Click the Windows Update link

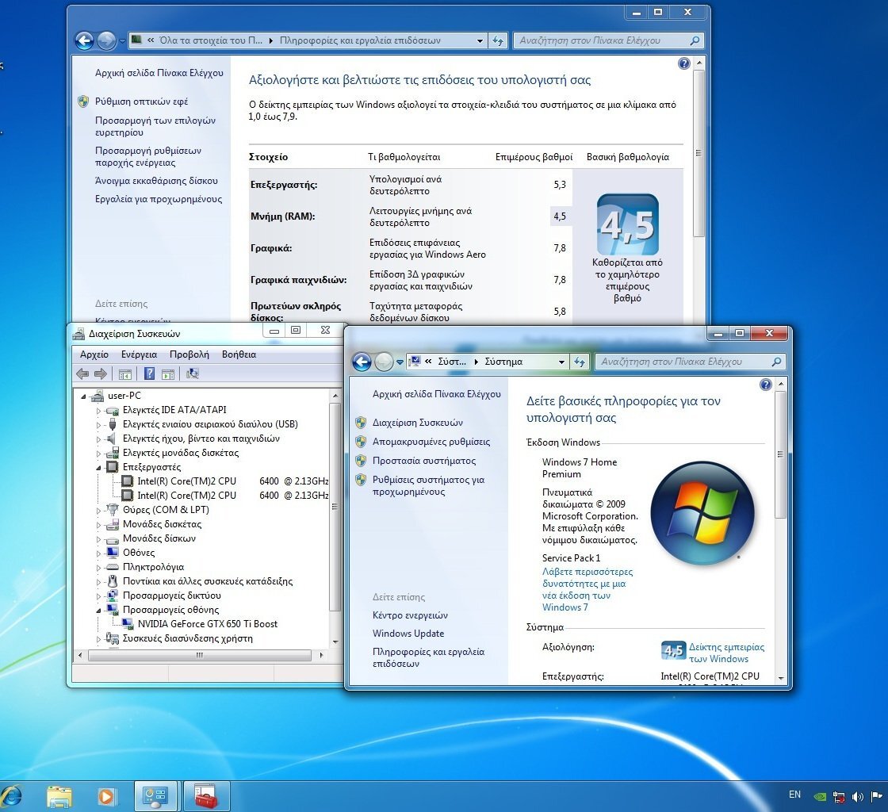click(408, 634)
